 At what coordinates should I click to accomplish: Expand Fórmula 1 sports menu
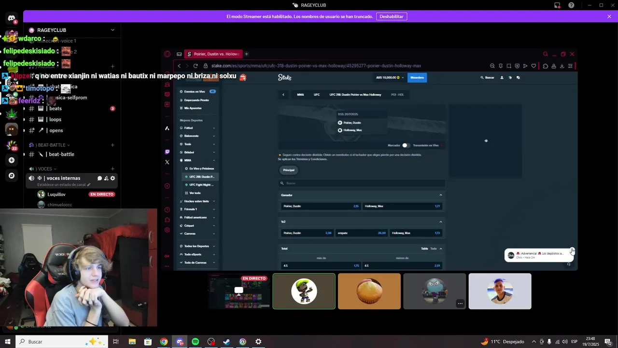[214, 209]
